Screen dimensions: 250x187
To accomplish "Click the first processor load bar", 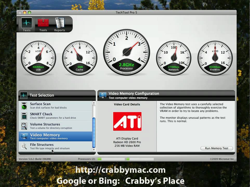I will pos(111,159).
